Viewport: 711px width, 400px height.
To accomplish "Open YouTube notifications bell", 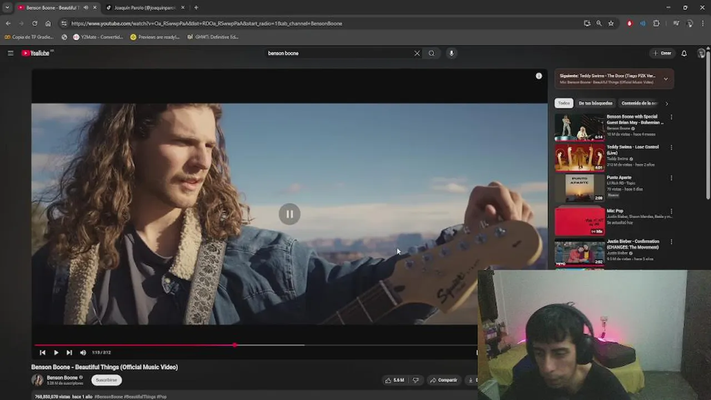I will pyautogui.click(x=684, y=53).
